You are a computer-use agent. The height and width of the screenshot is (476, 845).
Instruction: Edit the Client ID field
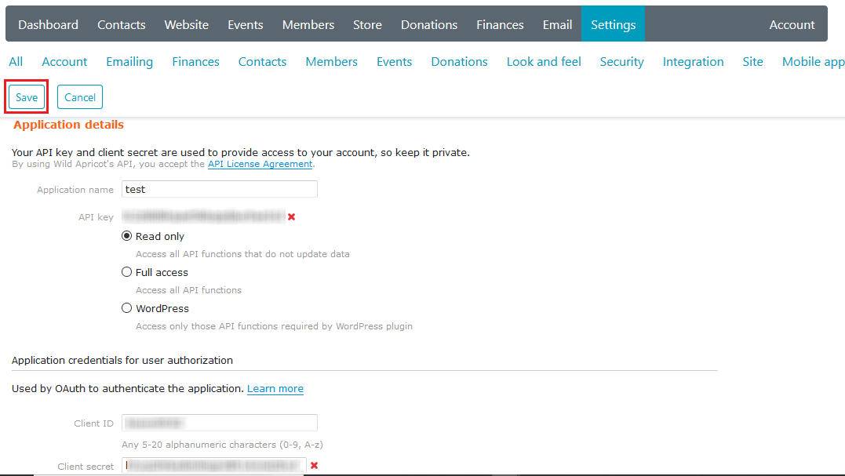pos(219,423)
